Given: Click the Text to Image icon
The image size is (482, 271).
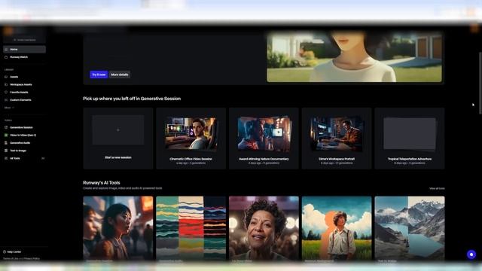Looking at the screenshot, I should (6, 151).
